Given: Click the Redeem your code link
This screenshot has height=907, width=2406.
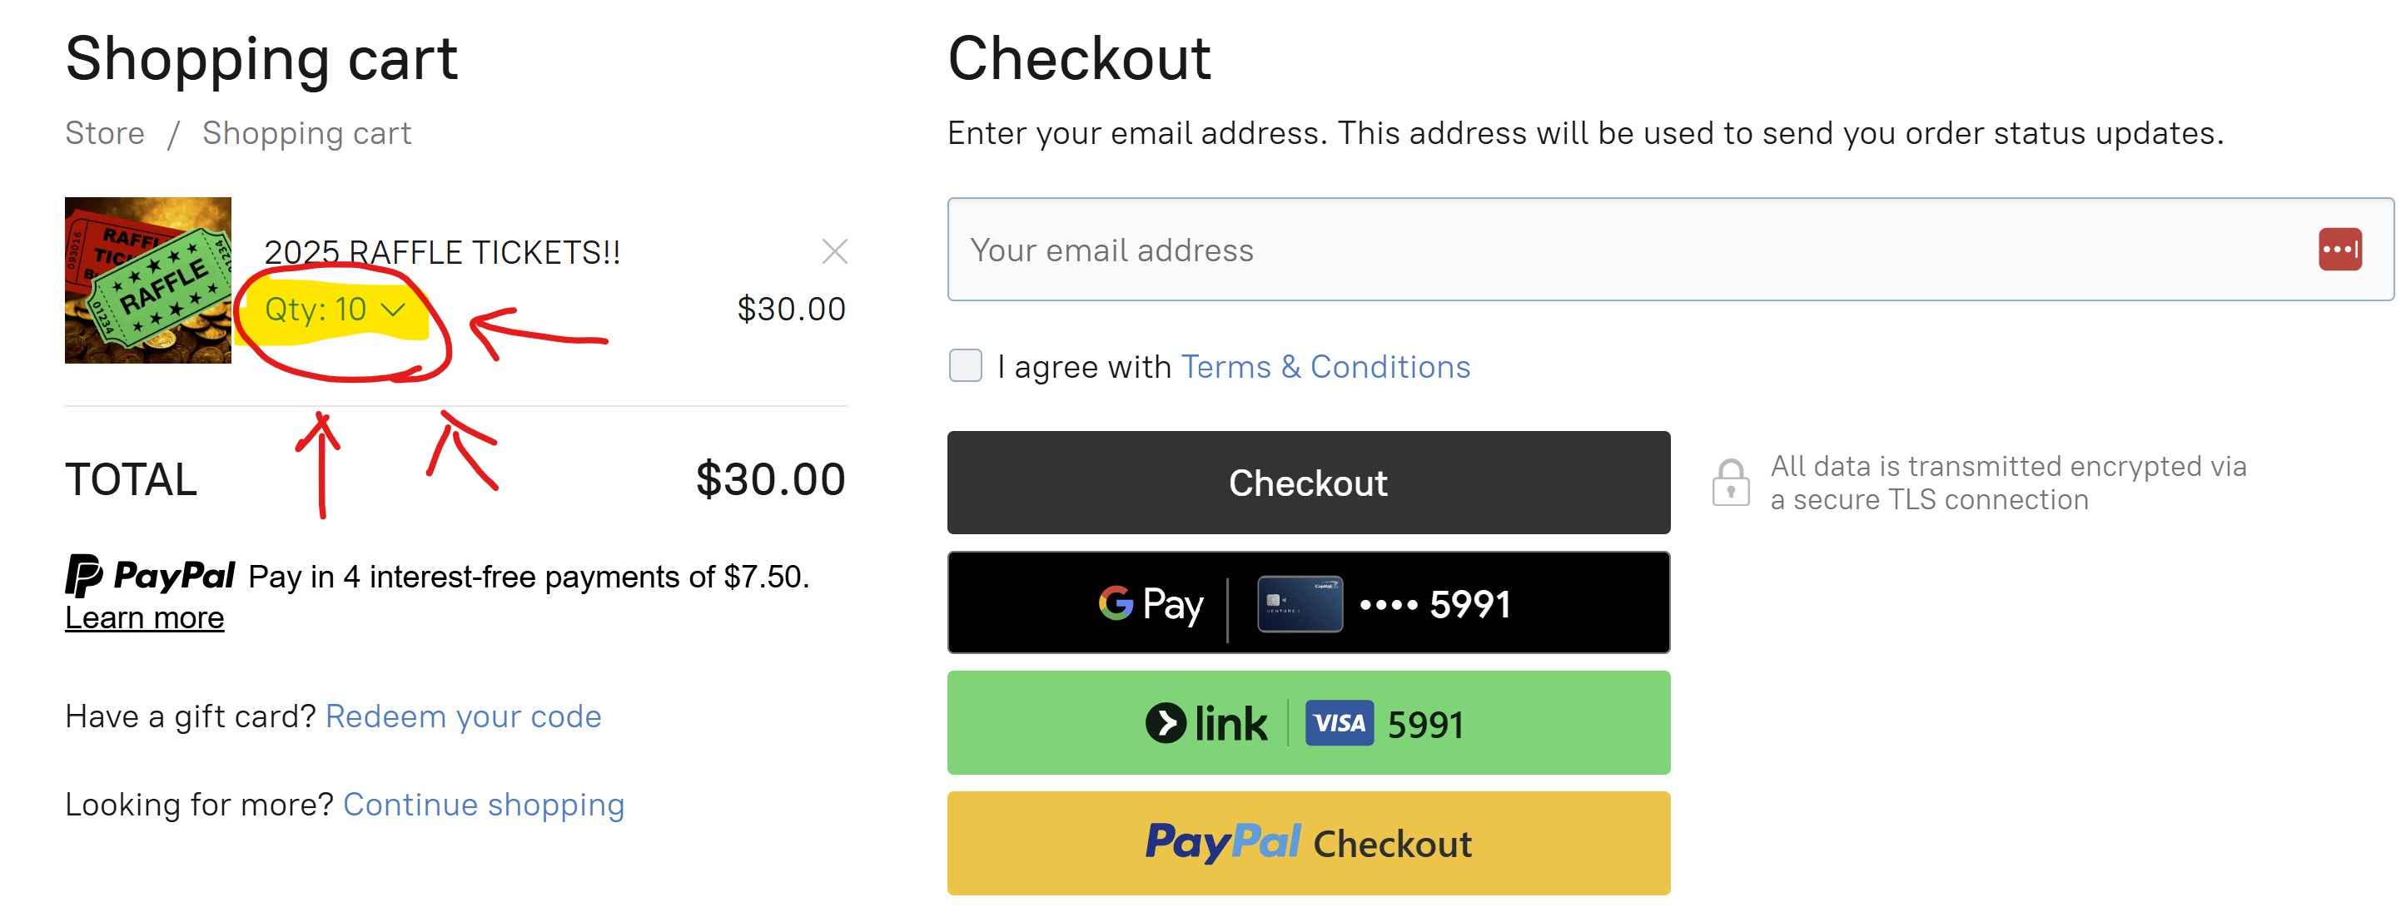Looking at the screenshot, I should pos(463,716).
